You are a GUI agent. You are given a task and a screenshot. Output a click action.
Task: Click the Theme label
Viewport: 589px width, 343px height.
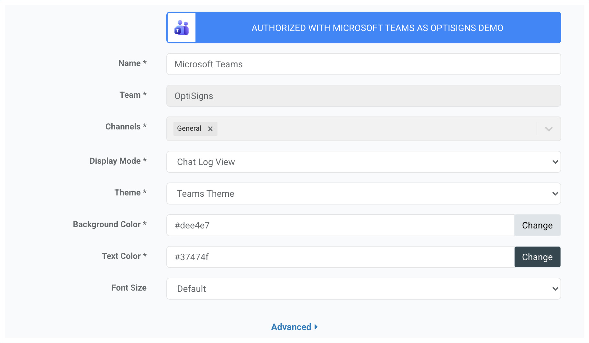[x=130, y=193]
